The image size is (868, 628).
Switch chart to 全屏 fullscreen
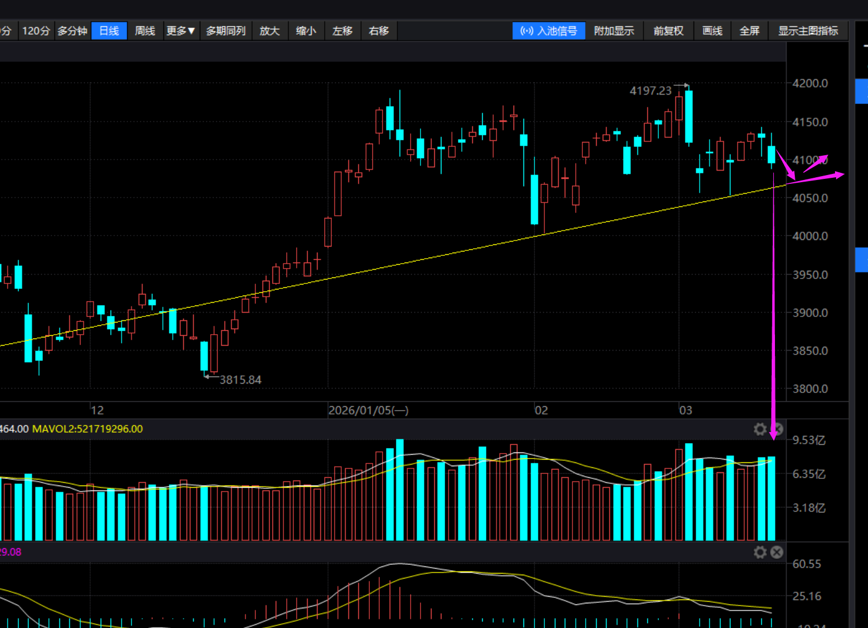(749, 31)
